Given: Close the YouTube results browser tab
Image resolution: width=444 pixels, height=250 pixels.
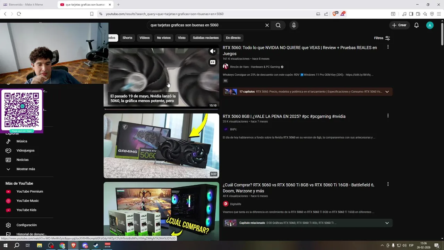Looking at the screenshot, I should click(x=110, y=5).
